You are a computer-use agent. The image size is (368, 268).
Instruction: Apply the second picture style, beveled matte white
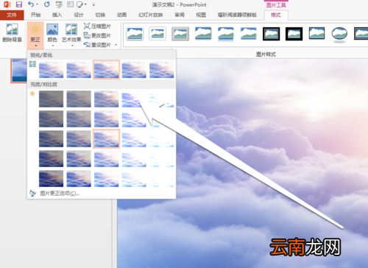pos(158,34)
